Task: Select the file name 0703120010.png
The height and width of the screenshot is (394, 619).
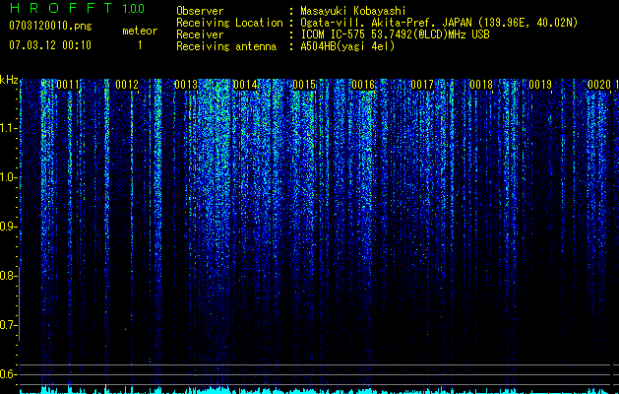Action: point(50,26)
